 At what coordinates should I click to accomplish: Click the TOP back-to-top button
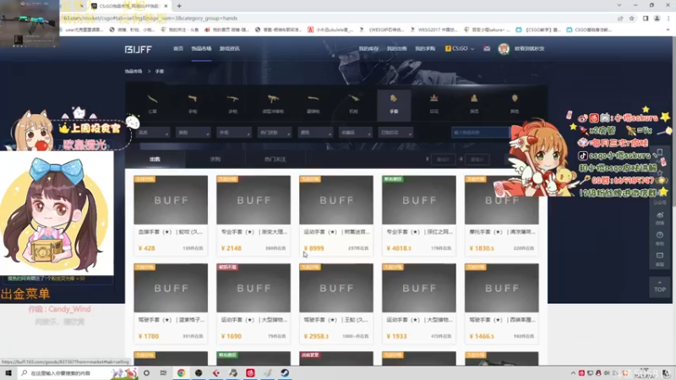point(660,287)
